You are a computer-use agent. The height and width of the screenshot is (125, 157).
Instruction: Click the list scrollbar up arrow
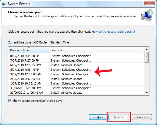point(147,49)
